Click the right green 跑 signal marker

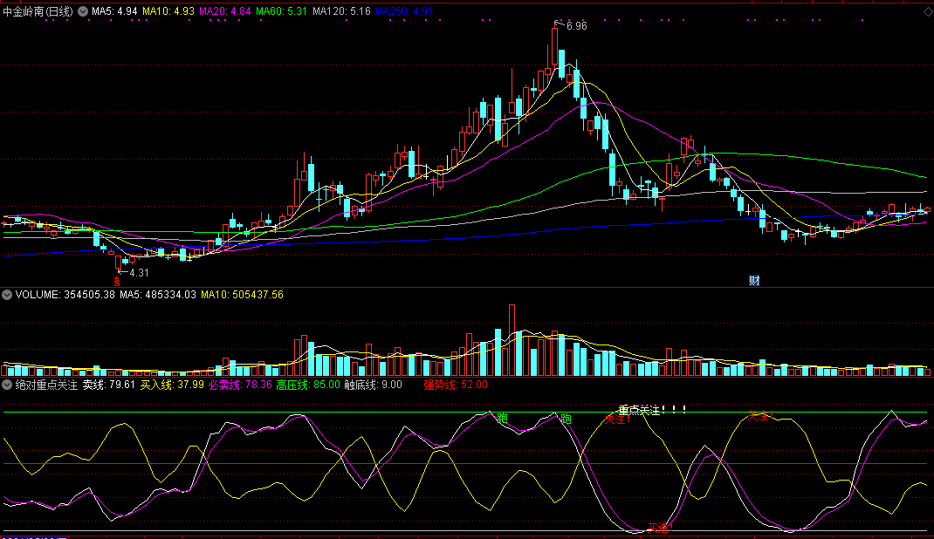pos(566,419)
